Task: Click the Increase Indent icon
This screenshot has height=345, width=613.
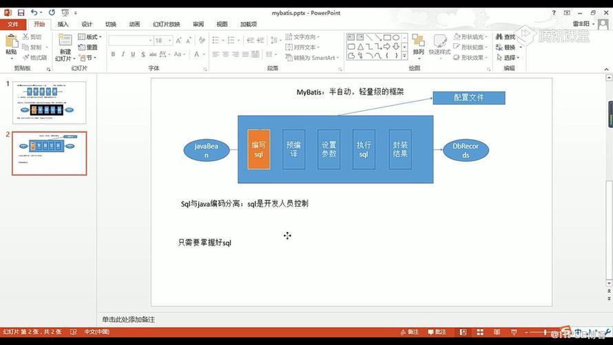Action: (x=260, y=40)
